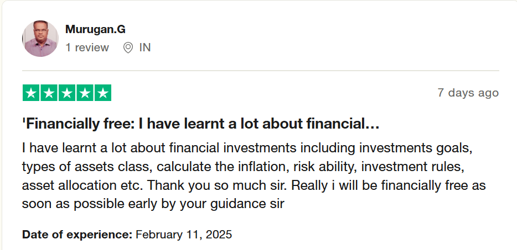The image size is (517, 250).
Task: Click the "1 review" count
Action: pos(87,47)
